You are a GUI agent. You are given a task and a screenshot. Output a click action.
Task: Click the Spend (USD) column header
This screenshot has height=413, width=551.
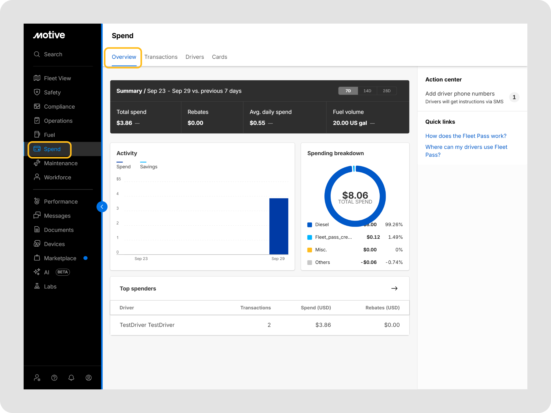316,308
